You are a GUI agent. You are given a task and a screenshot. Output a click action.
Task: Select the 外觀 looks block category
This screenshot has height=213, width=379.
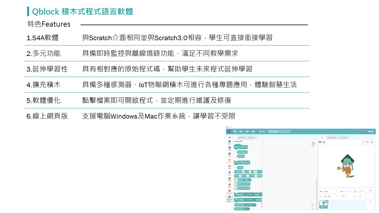click(229, 149)
